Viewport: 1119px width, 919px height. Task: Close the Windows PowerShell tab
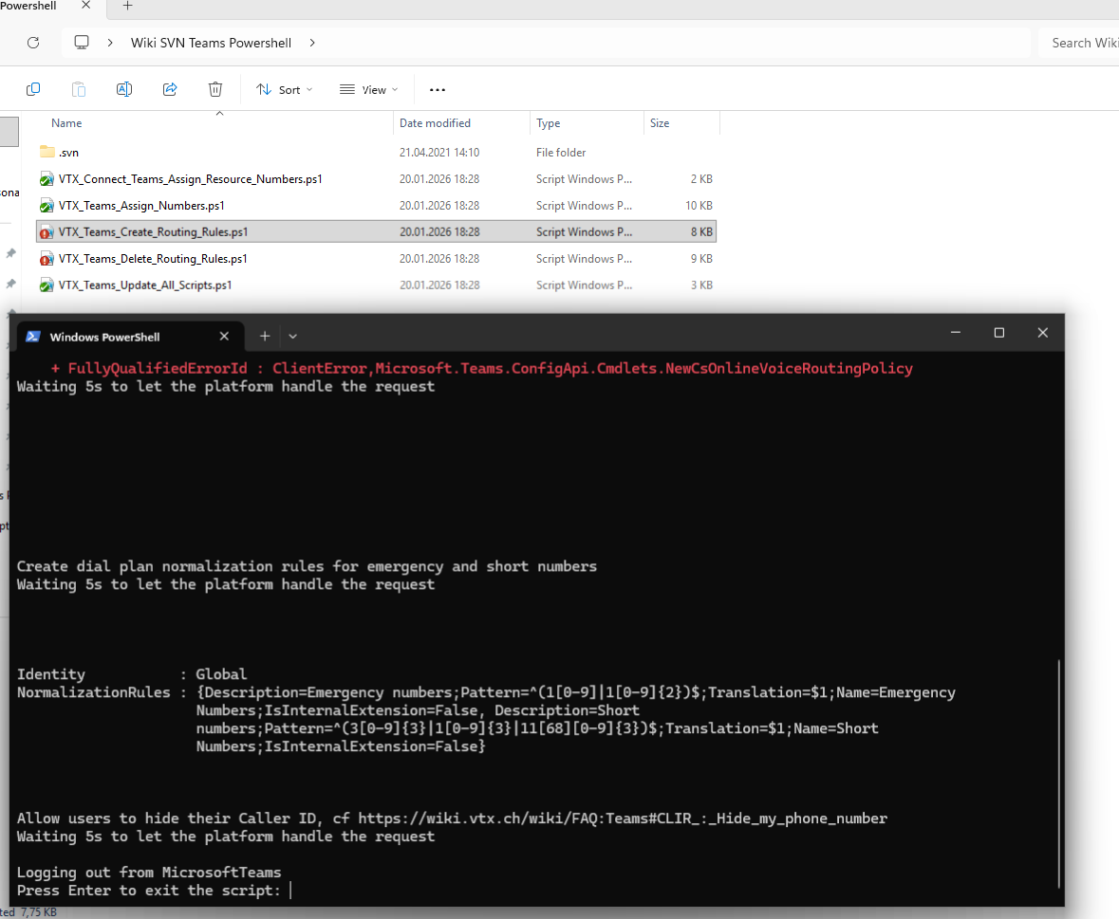coord(225,336)
